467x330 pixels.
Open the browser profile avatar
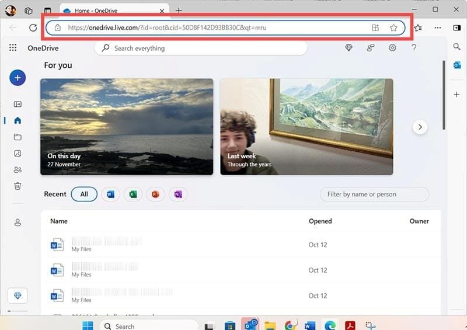pyautogui.click(x=11, y=11)
